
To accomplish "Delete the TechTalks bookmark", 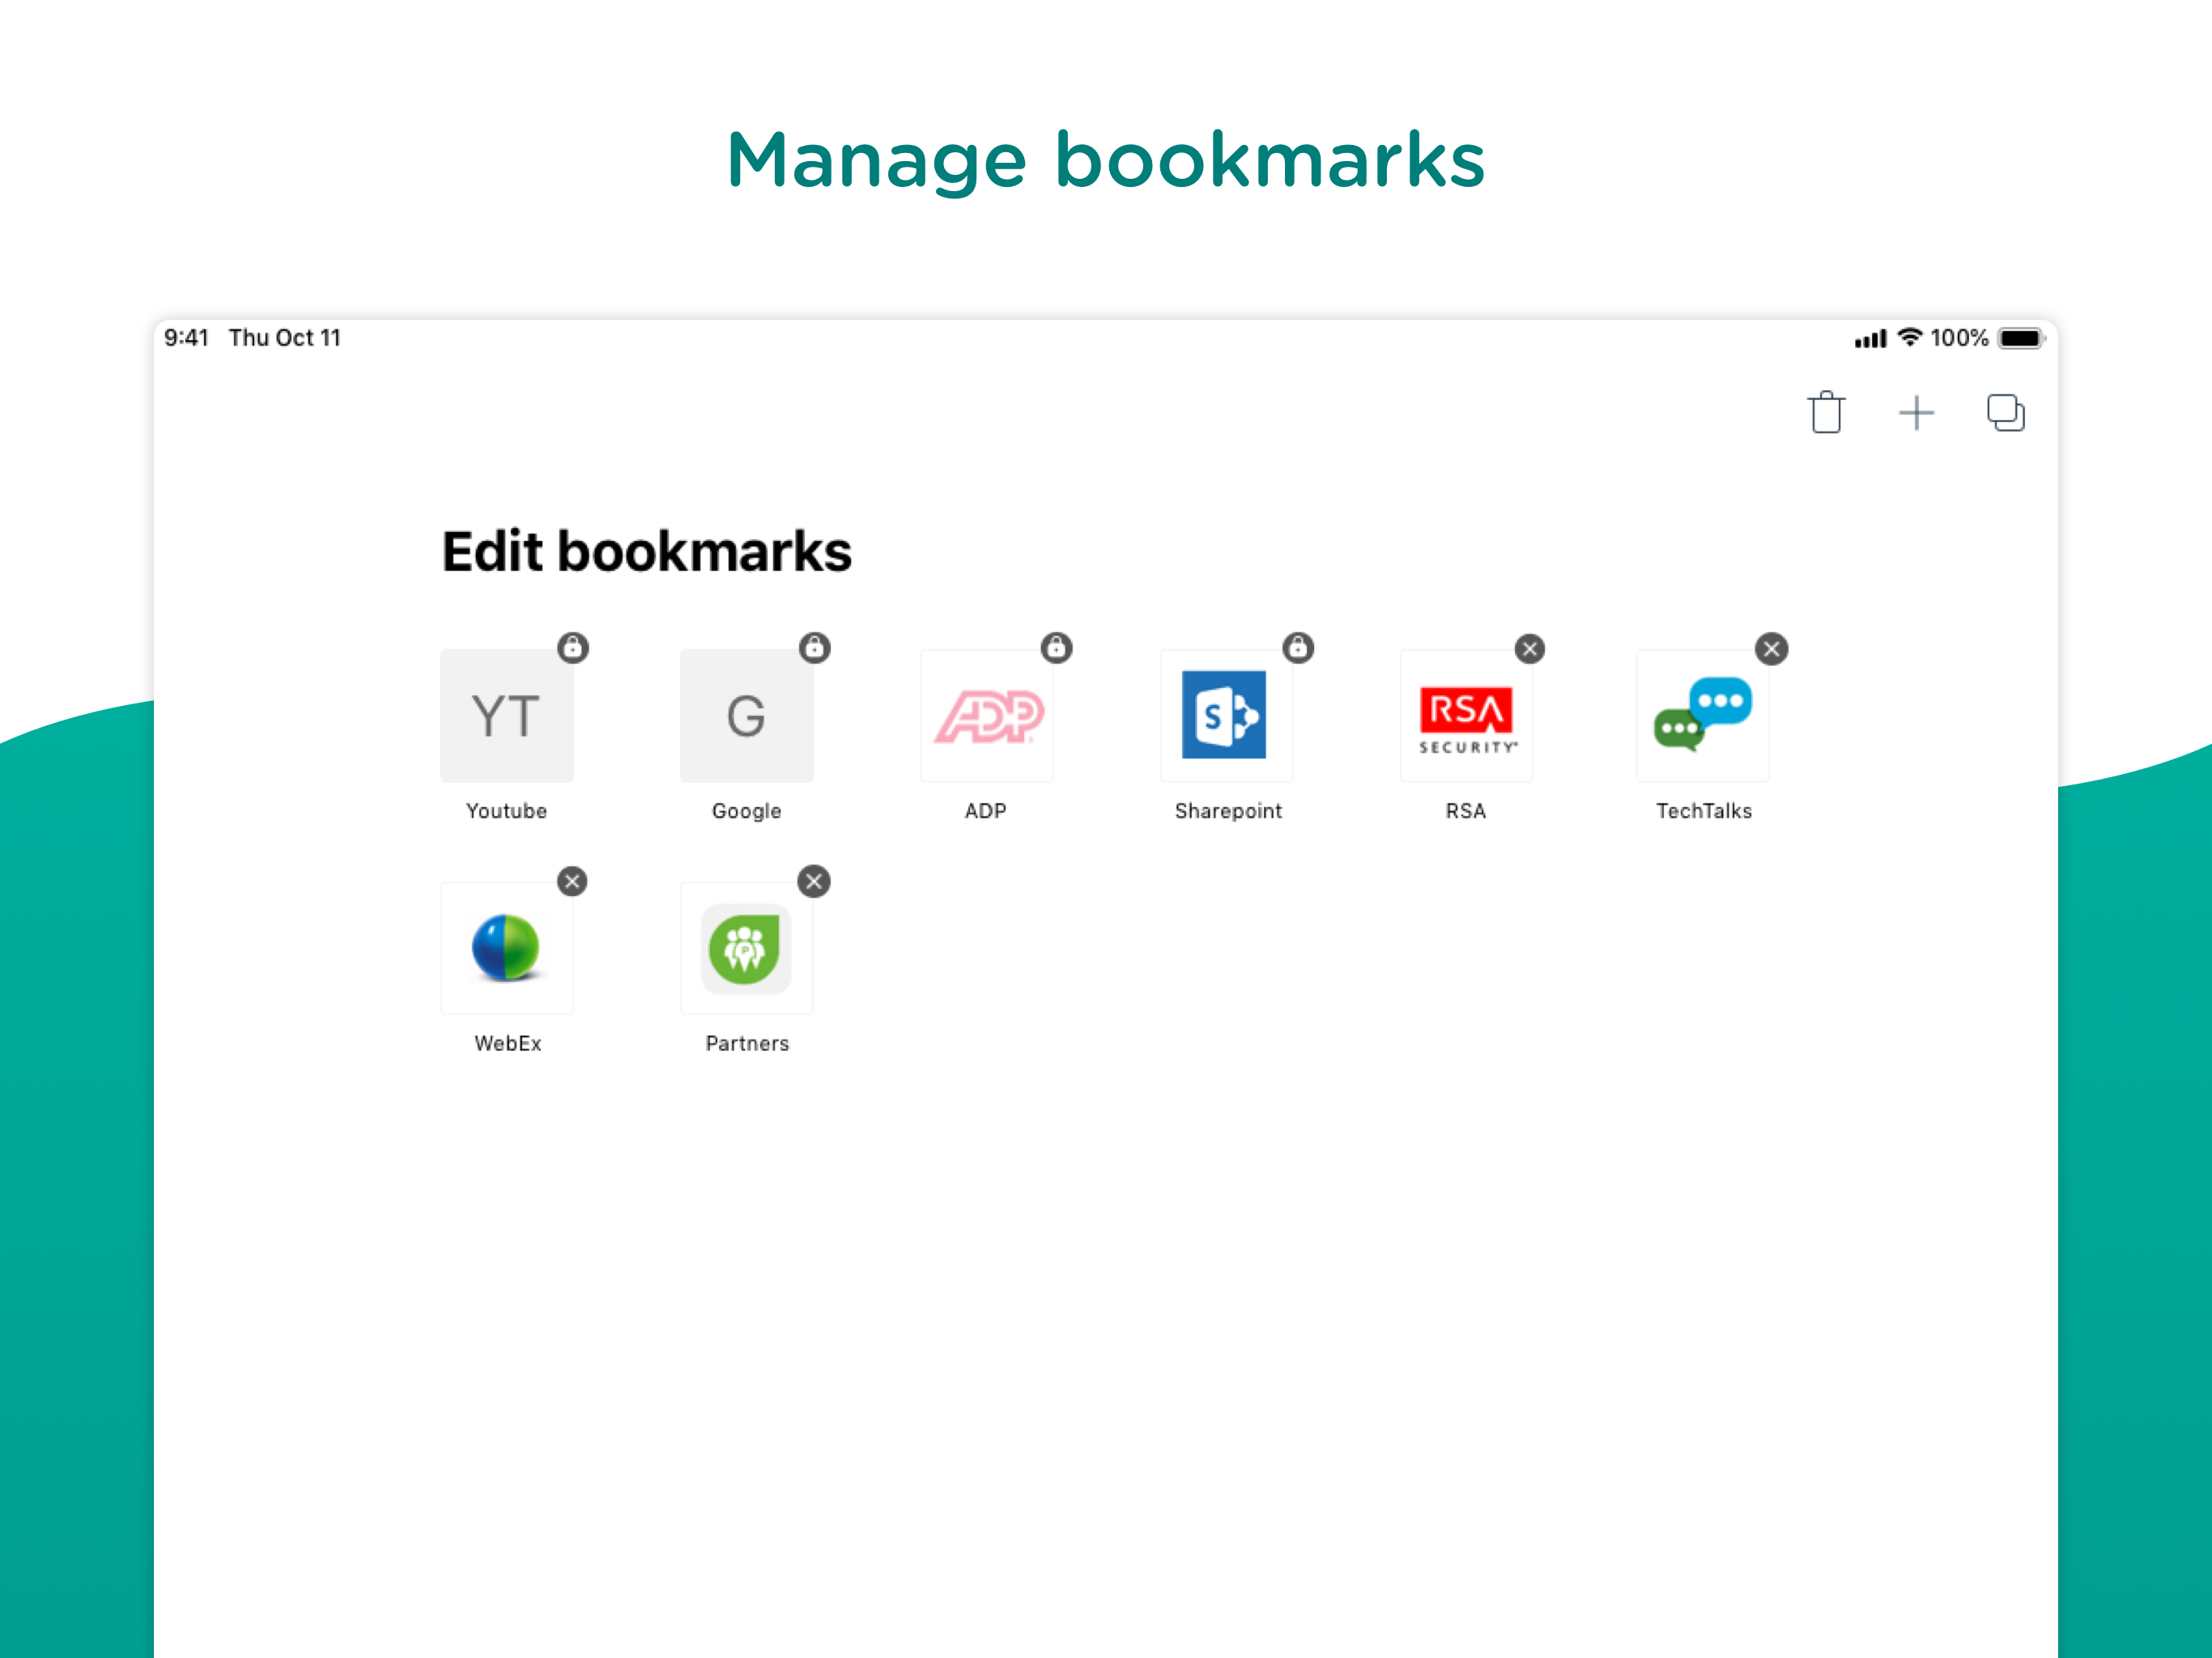I will (1771, 649).
